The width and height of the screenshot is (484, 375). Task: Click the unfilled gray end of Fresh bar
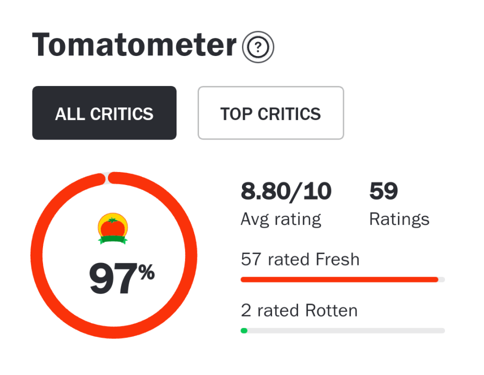[x=441, y=279]
